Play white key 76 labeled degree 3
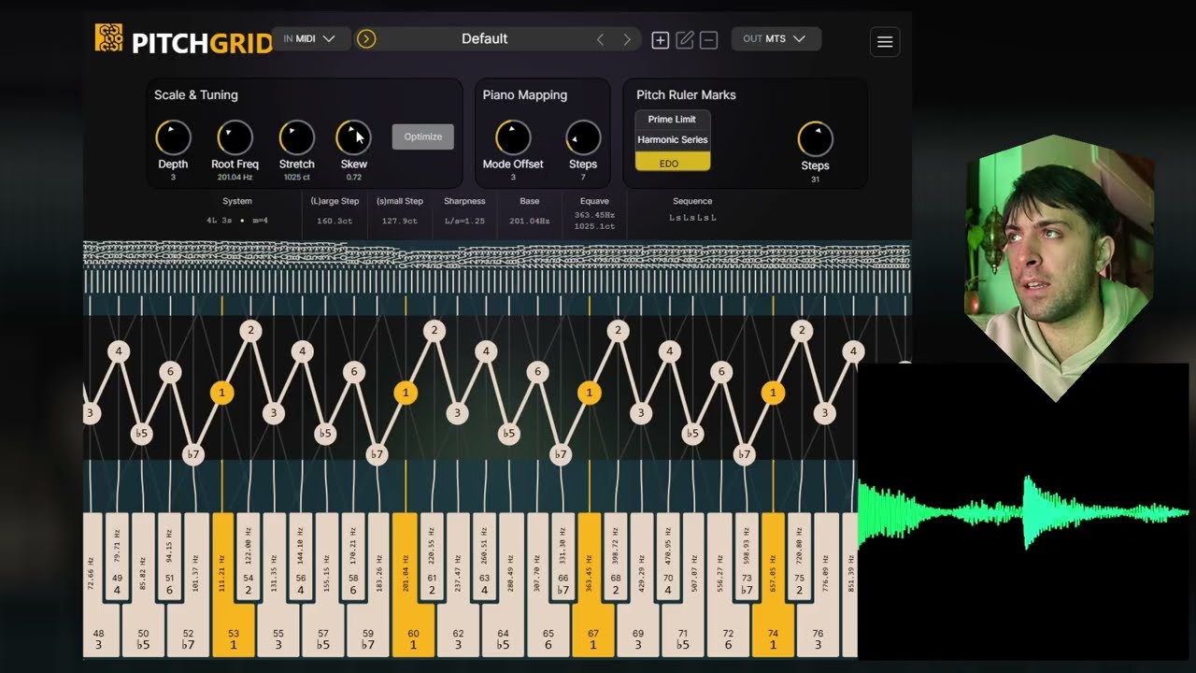1196x673 pixels. coord(818,636)
